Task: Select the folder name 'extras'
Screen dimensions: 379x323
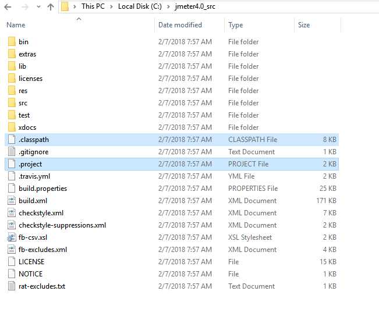Action: (x=27, y=54)
